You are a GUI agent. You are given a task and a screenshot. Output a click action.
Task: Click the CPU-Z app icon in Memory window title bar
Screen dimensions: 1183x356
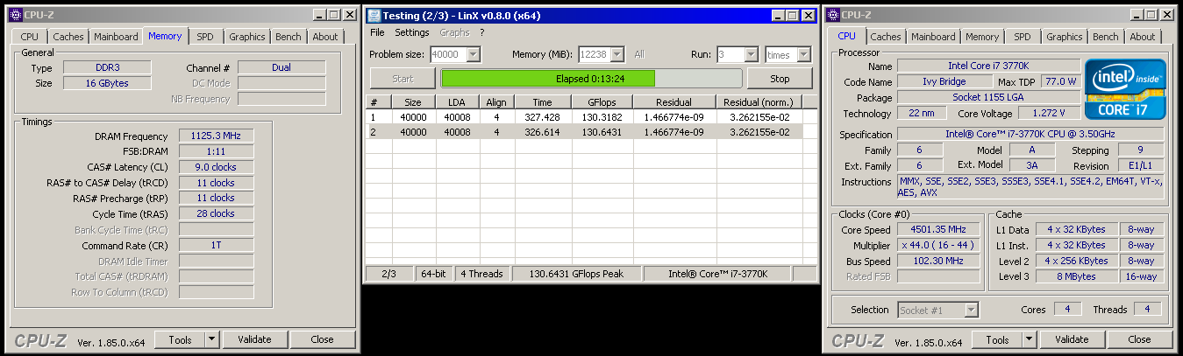[15, 14]
